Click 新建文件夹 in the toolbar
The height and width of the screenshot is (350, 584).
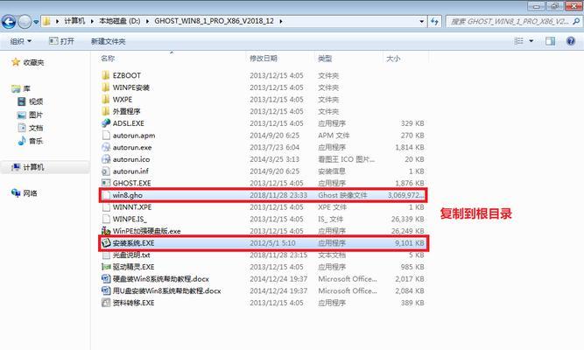click(108, 41)
